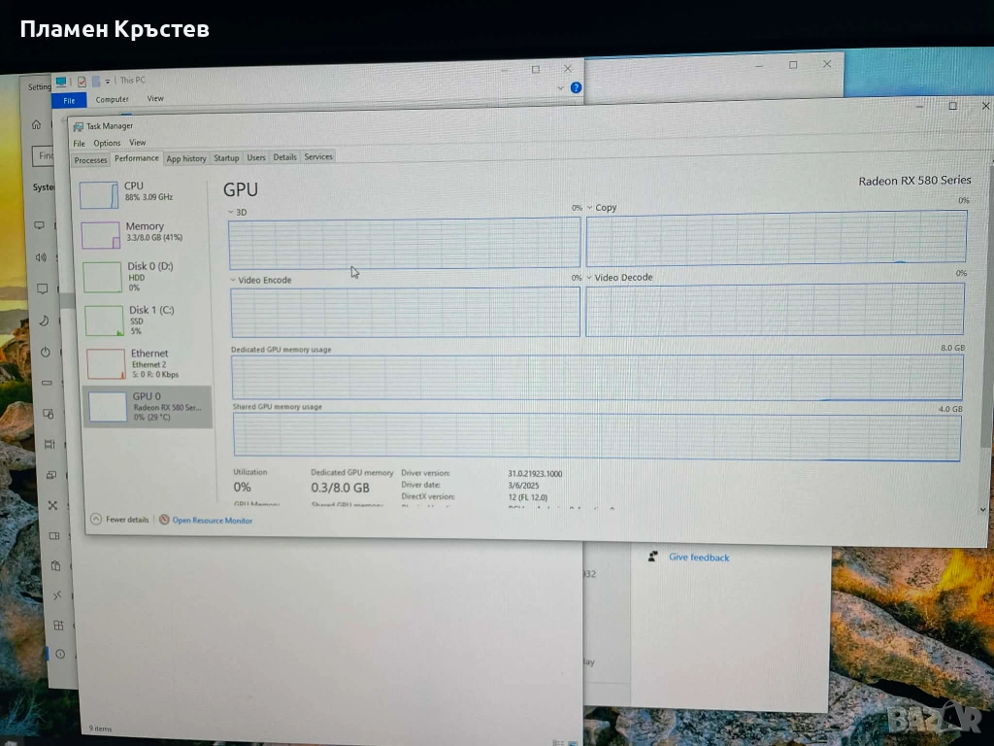Click the Open Resource Monitor link

point(212,521)
